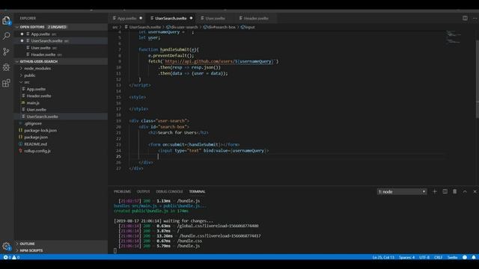The height and width of the screenshot is (269, 479).
Task: Click the editor vertical scrollbar
Action: coord(478,78)
